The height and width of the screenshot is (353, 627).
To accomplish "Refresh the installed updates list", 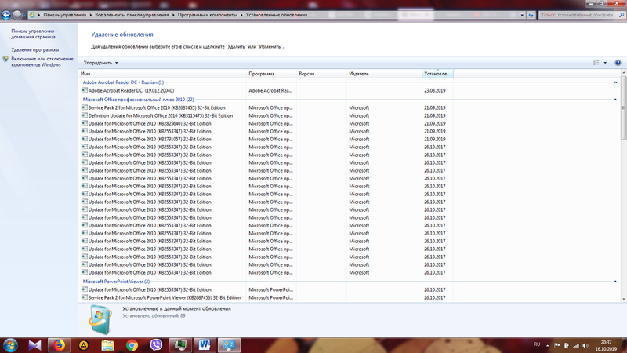I will click(x=531, y=15).
